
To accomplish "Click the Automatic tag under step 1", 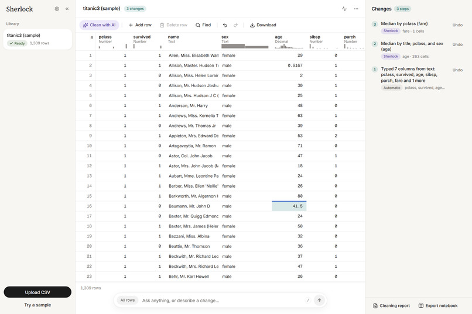I will pos(392,88).
